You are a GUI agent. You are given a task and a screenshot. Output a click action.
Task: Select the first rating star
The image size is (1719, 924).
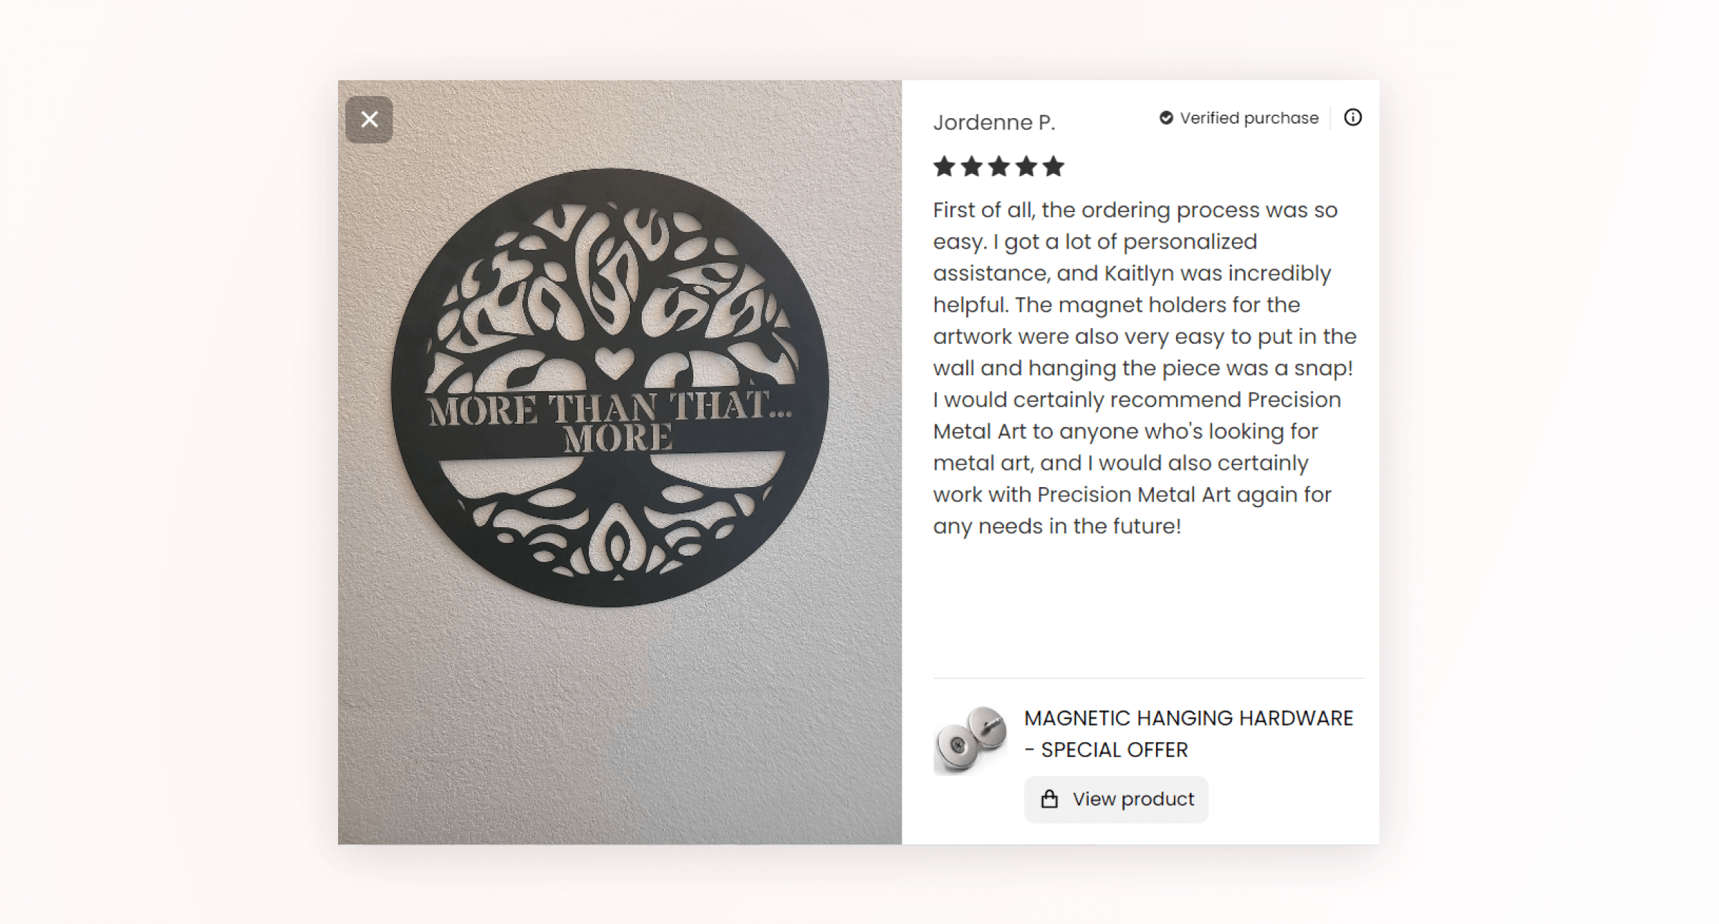944,167
